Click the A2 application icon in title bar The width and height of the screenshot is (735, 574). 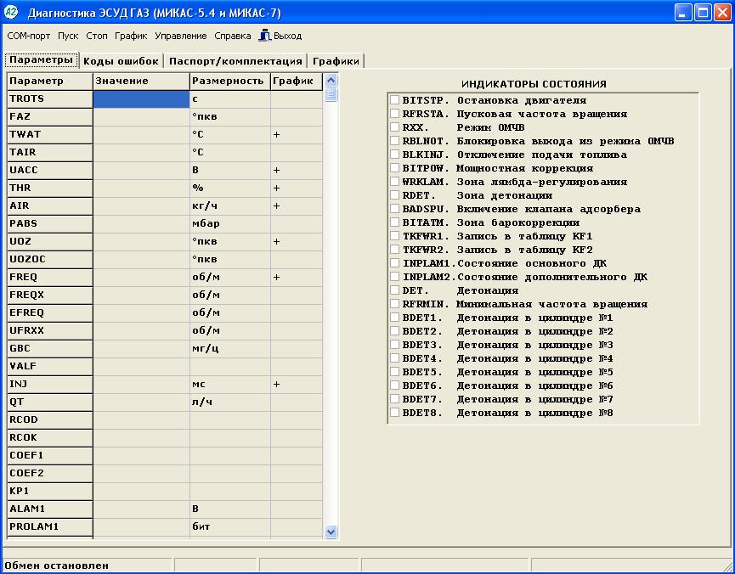11,12
